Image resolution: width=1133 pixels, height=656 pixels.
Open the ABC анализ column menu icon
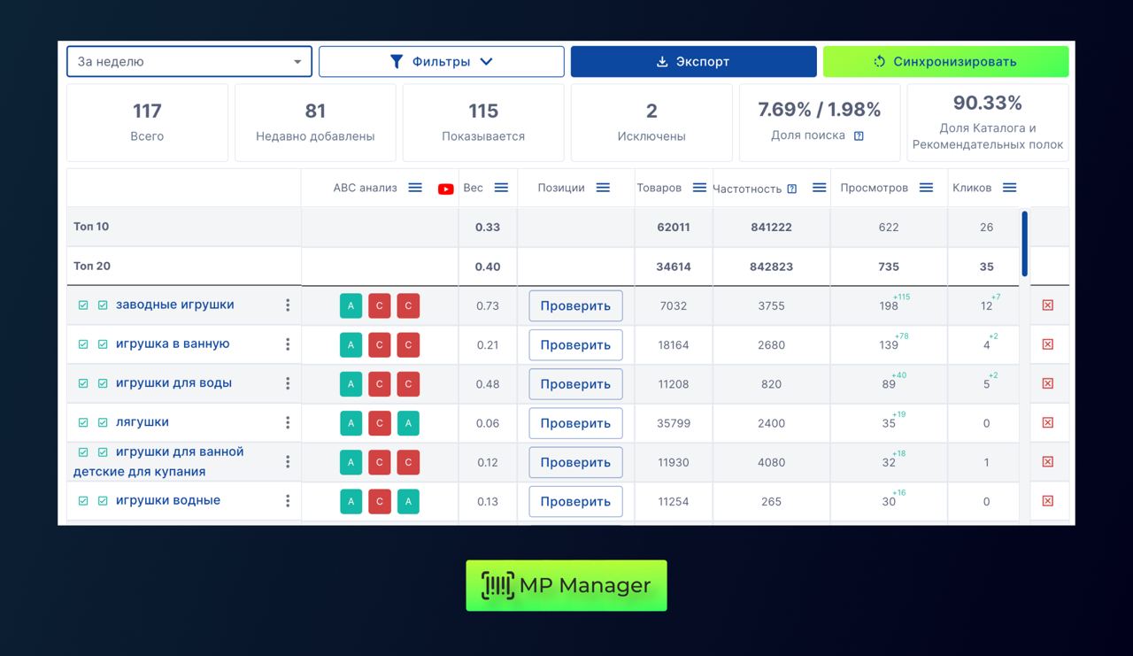415,188
